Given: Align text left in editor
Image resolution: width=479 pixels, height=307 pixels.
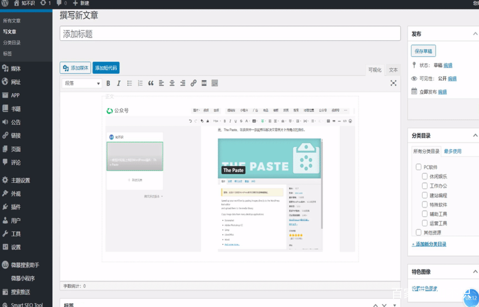Looking at the screenshot, I should [x=161, y=83].
